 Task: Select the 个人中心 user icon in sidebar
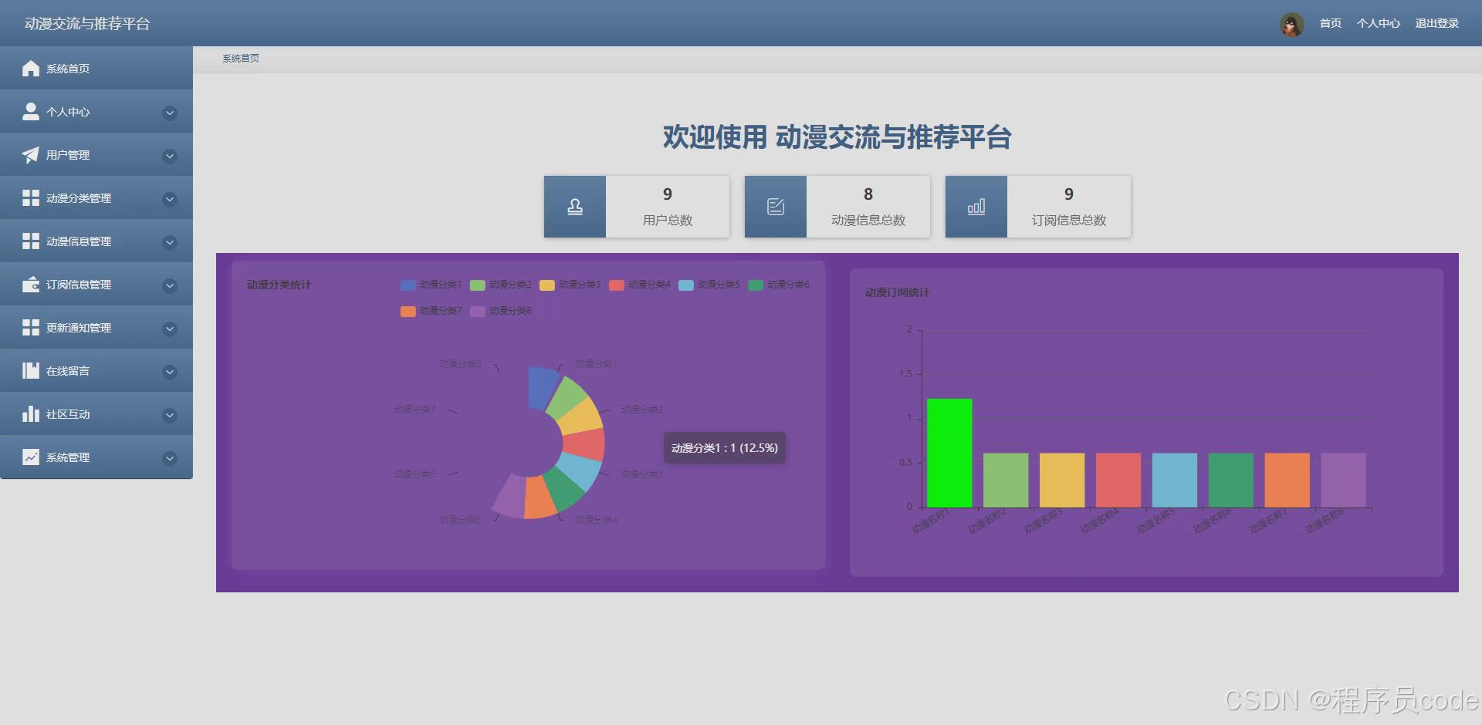[x=31, y=111]
